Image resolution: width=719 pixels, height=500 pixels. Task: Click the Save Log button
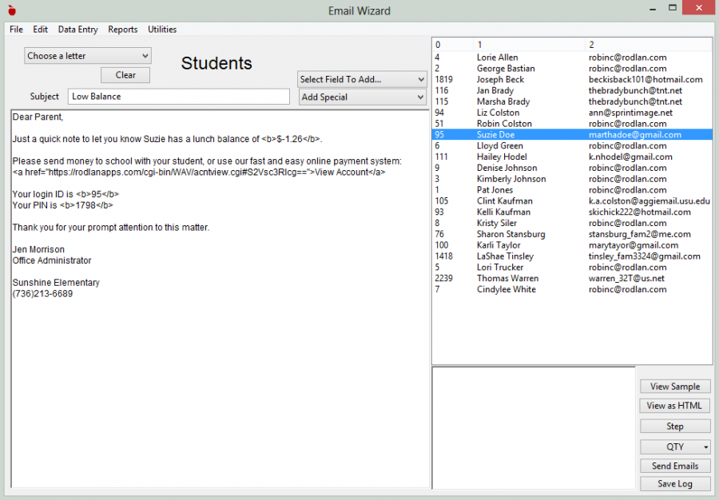tap(675, 484)
